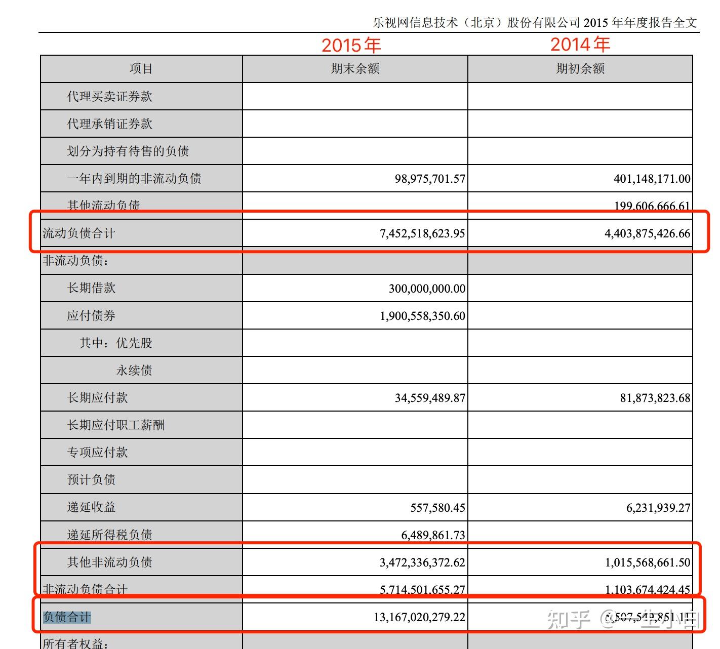Click the value 34,559,489.87
This screenshot has width=720, height=649.
coord(430,398)
